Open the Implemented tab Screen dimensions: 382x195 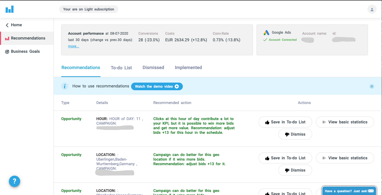(188, 68)
